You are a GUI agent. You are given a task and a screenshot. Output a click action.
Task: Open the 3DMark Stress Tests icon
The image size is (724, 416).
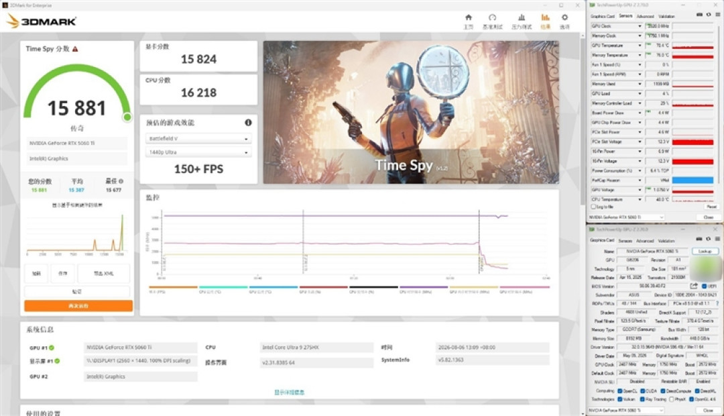pos(522,17)
